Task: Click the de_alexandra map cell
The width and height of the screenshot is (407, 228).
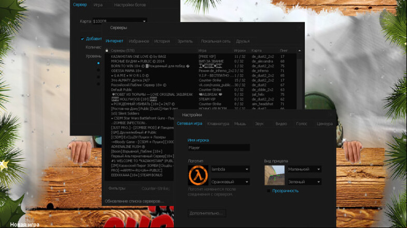Action: coord(262,62)
